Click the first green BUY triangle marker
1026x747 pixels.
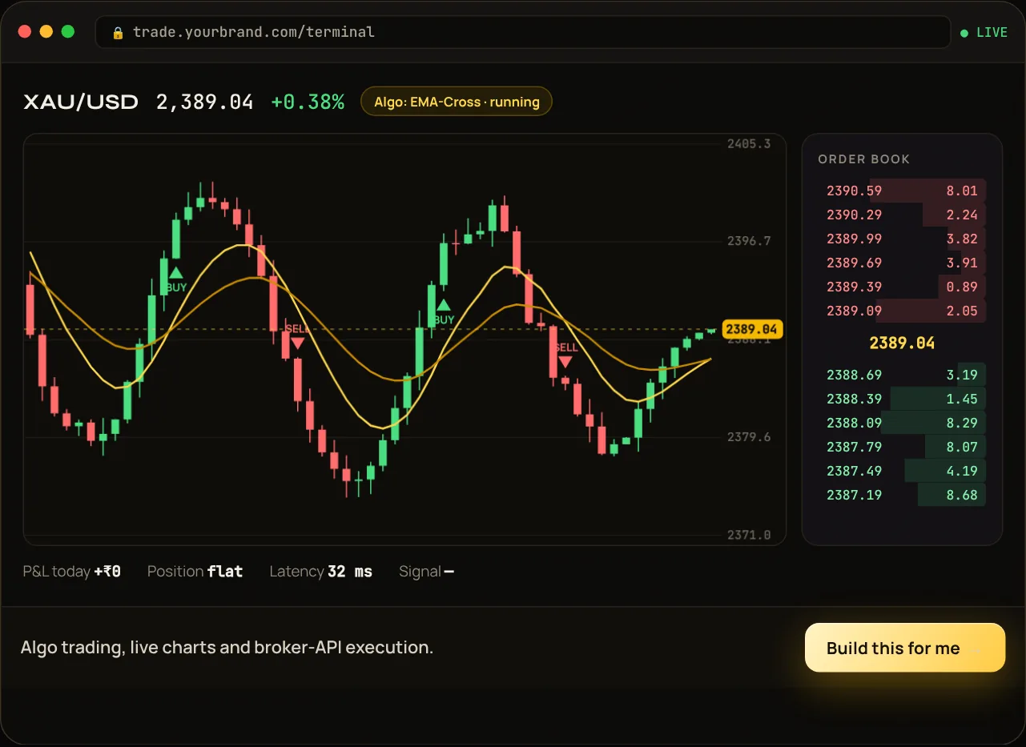coord(175,273)
